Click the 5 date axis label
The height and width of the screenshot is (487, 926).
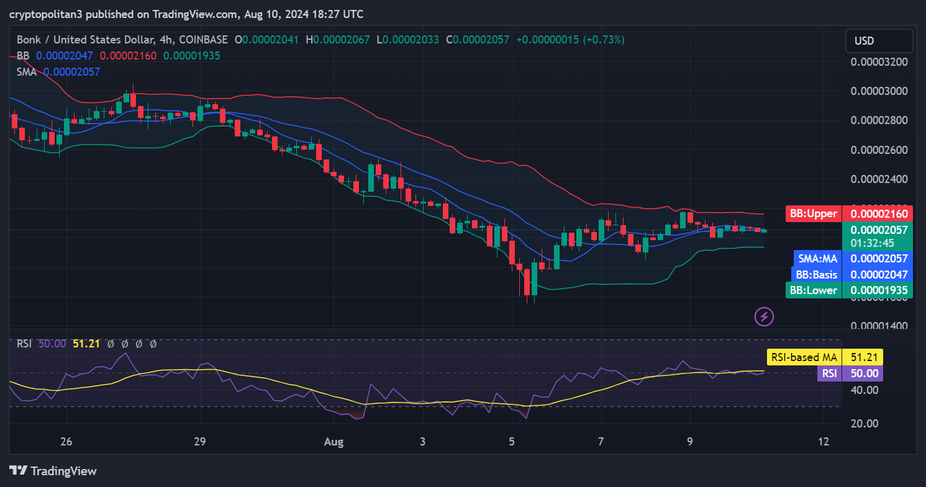click(x=512, y=442)
